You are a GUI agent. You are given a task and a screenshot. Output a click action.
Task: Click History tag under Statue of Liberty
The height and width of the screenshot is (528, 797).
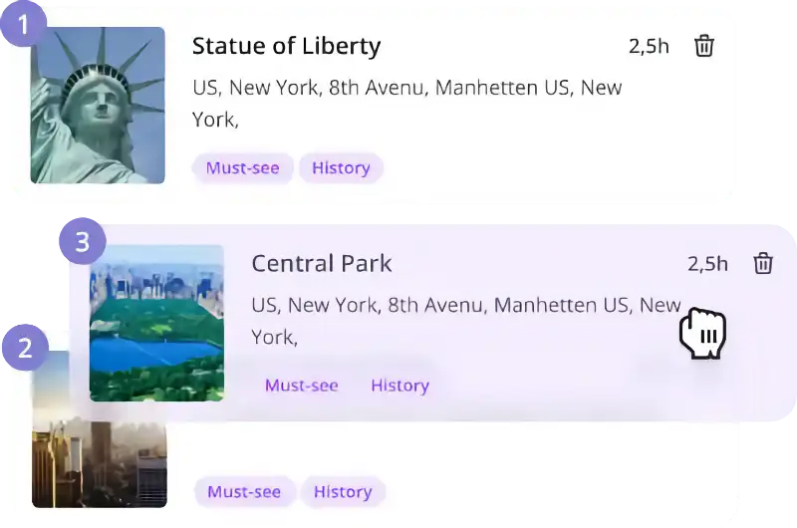click(x=341, y=167)
